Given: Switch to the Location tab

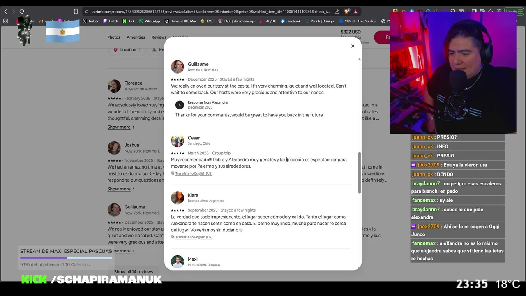Looking at the screenshot, I should 180,37.
